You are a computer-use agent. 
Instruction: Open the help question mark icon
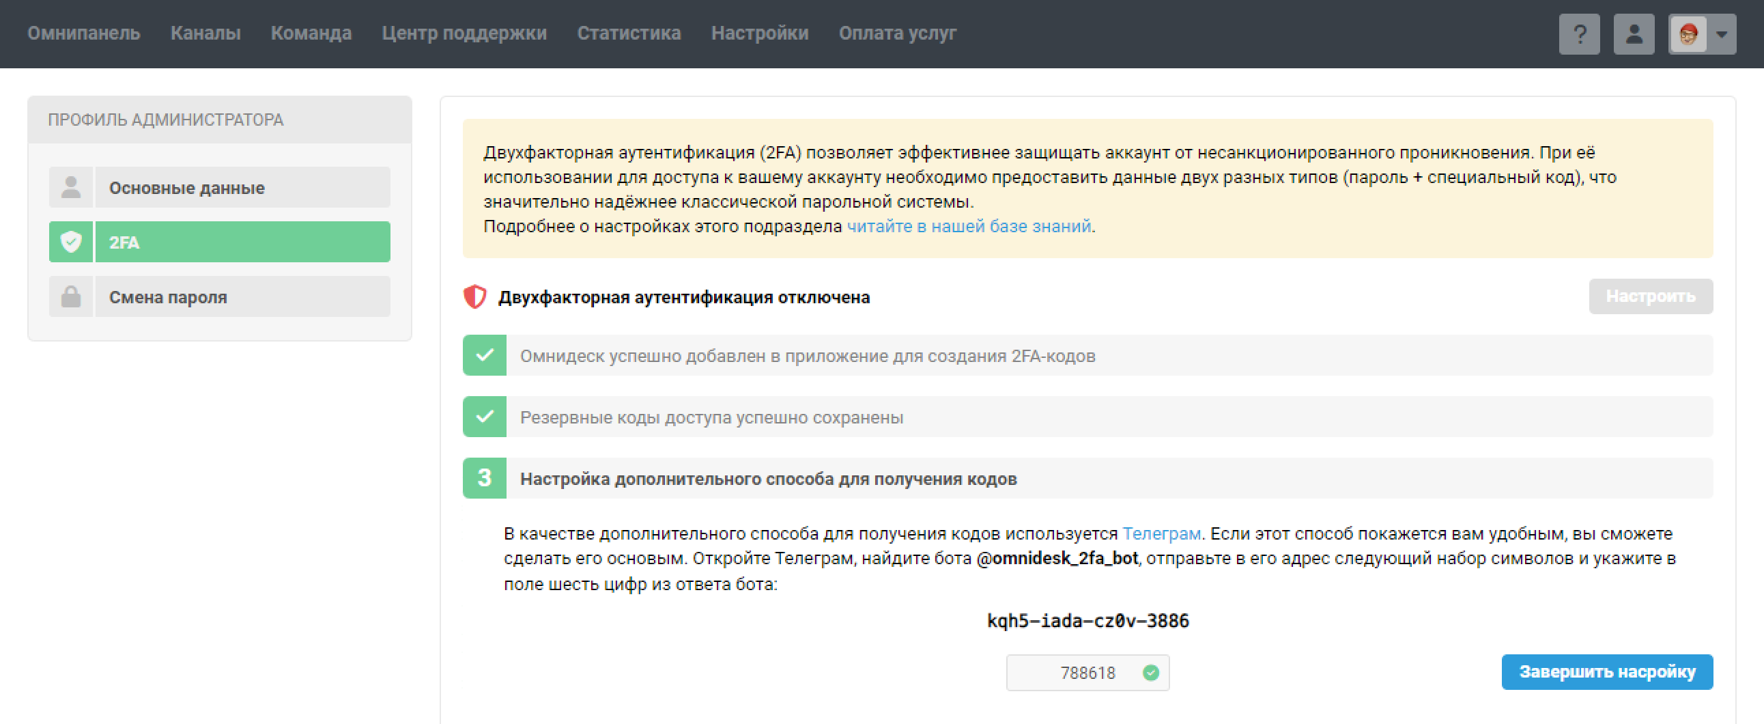click(1579, 33)
